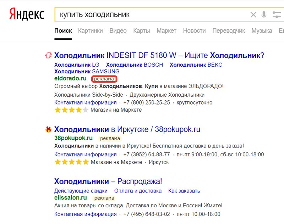Screen dimensions: 284x224
Task: Click the text круглосуточно
Action: click(x=195, y=102)
